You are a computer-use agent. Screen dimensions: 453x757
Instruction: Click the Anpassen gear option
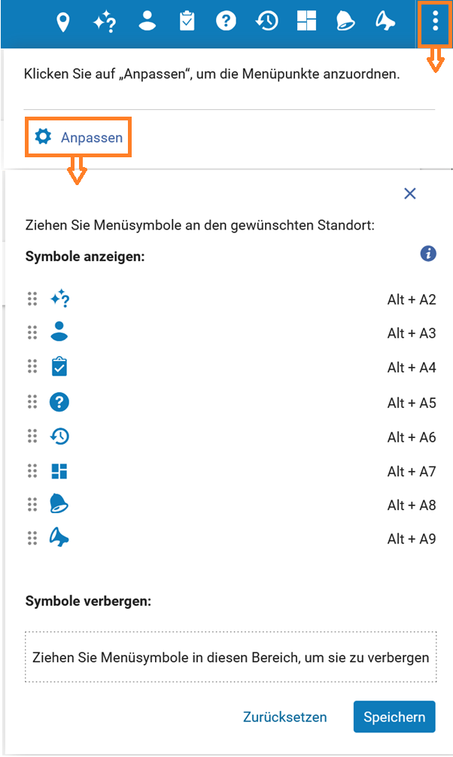[x=78, y=137]
